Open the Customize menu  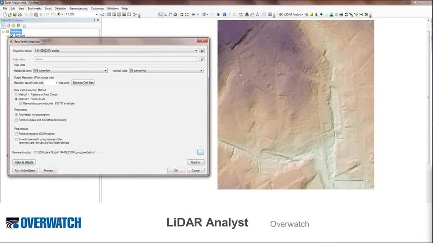[x=97, y=8]
